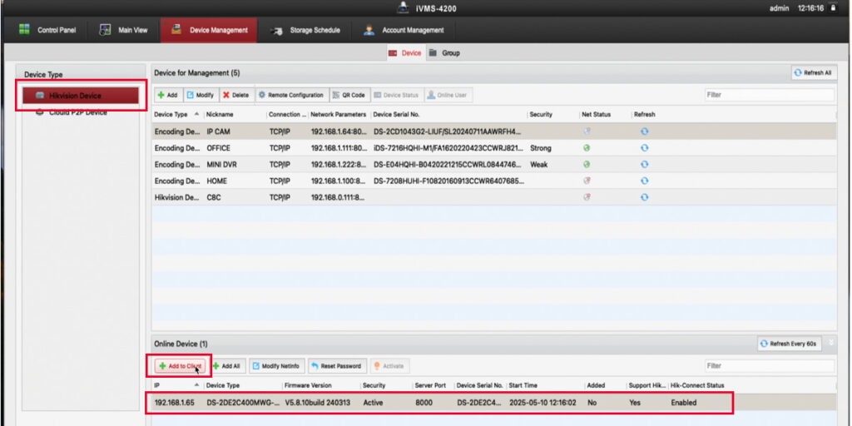
Task: Delete the selected device
Action: 235,95
